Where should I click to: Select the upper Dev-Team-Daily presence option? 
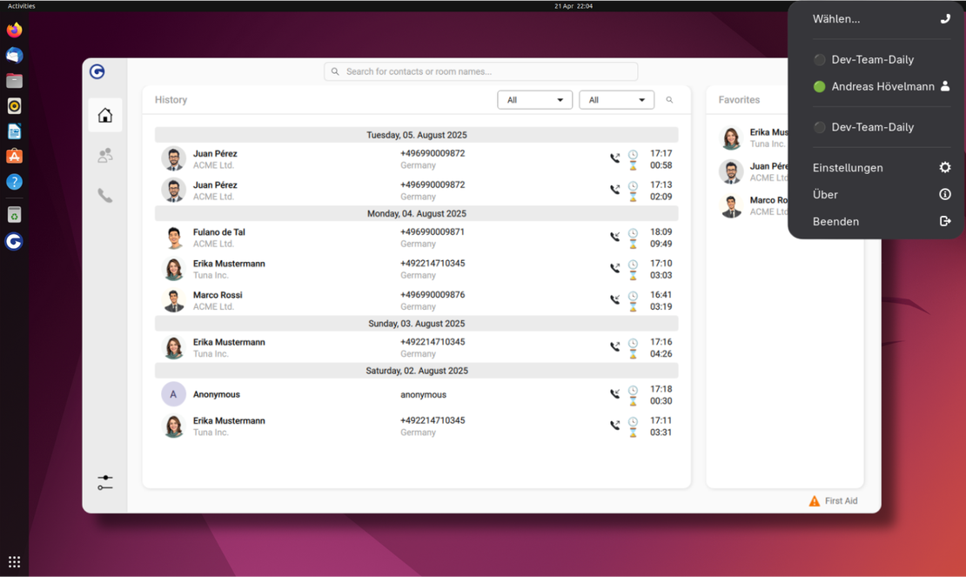[871, 59]
